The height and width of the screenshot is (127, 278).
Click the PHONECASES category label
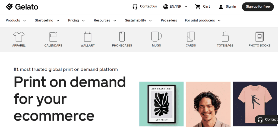pyautogui.click(x=122, y=46)
